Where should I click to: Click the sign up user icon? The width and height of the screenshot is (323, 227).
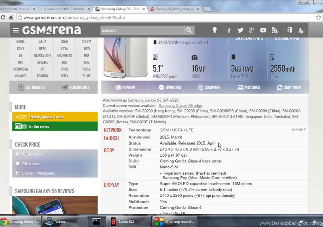pos(301,31)
